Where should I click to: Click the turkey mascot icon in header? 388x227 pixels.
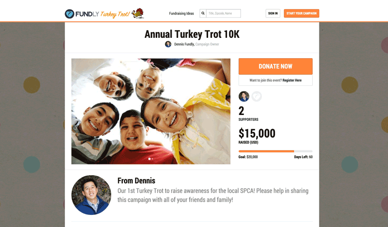coord(138,14)
